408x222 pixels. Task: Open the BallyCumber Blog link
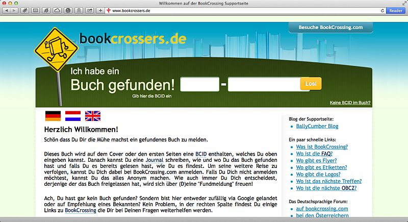[x=317, y=126]
